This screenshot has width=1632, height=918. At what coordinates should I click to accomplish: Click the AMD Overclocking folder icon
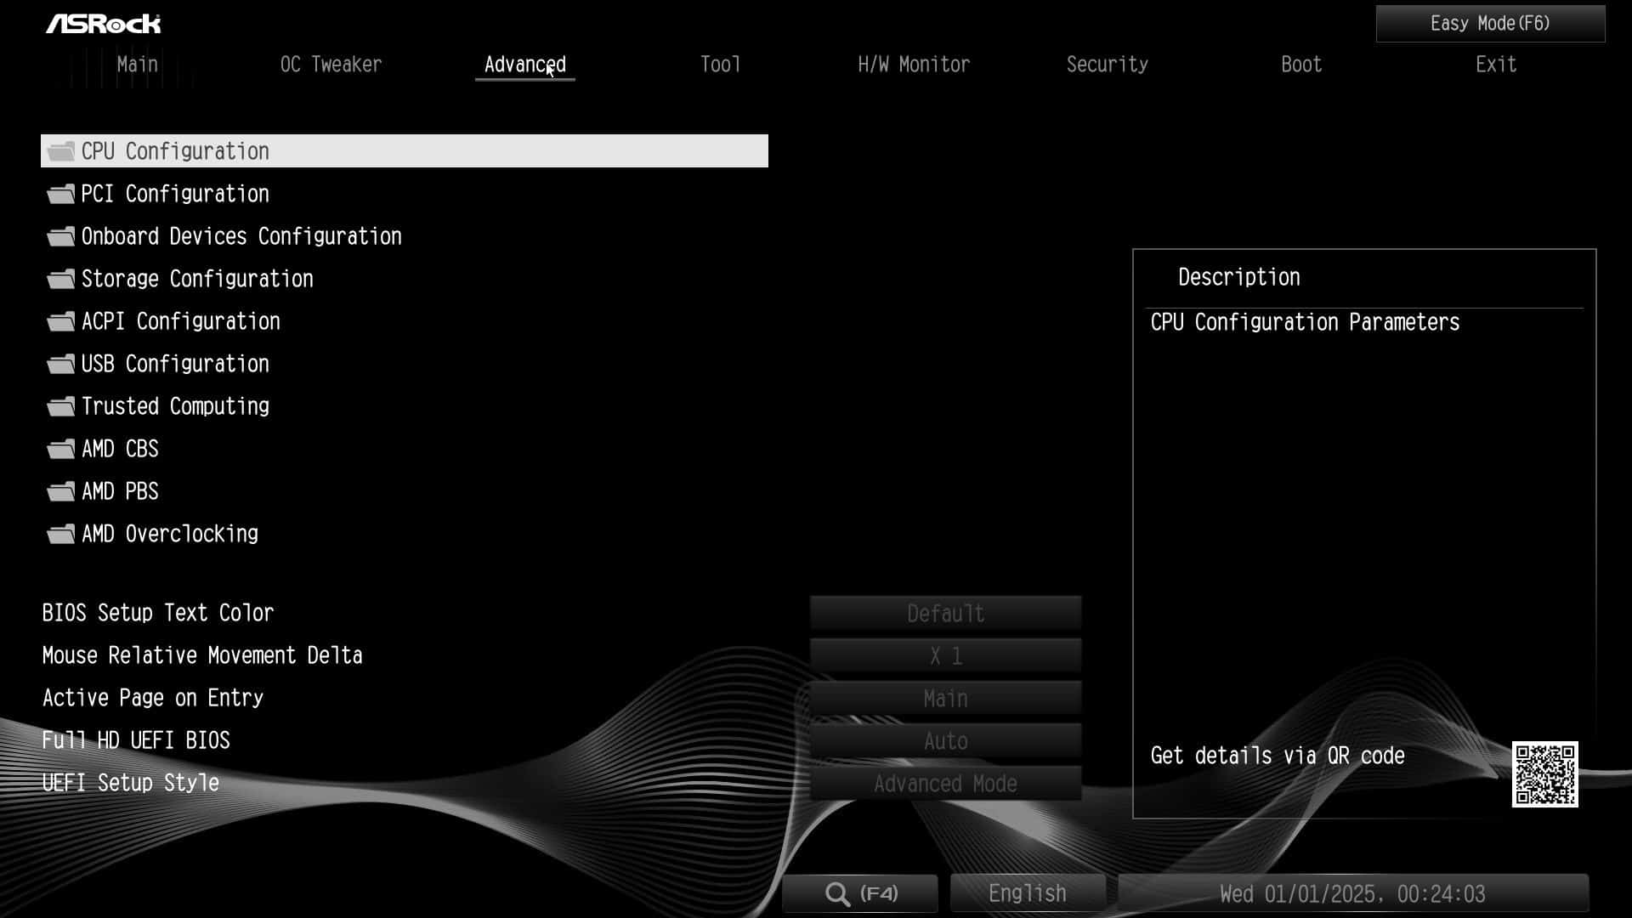(60, 534)
